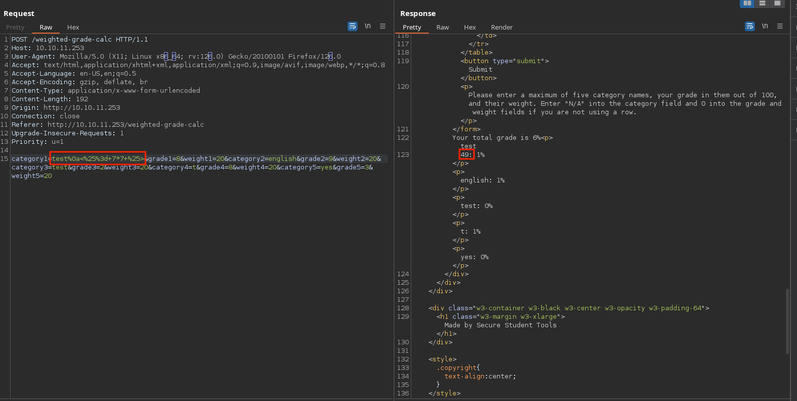Viewport: 797px width, 401px height.
Task: Click the w3-container div class line
Action: (569, 308)
